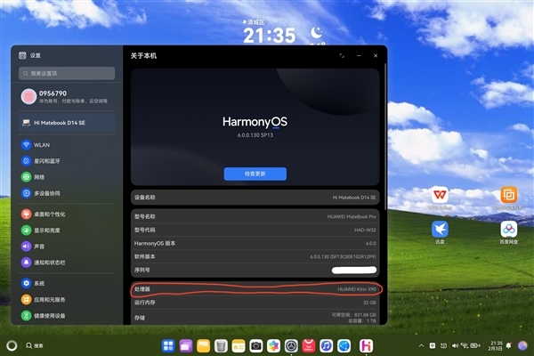The width and height of the screenshot is (534, 356).
Task: Open the notification bell in the taskbar
Action: tap(508, 345)
